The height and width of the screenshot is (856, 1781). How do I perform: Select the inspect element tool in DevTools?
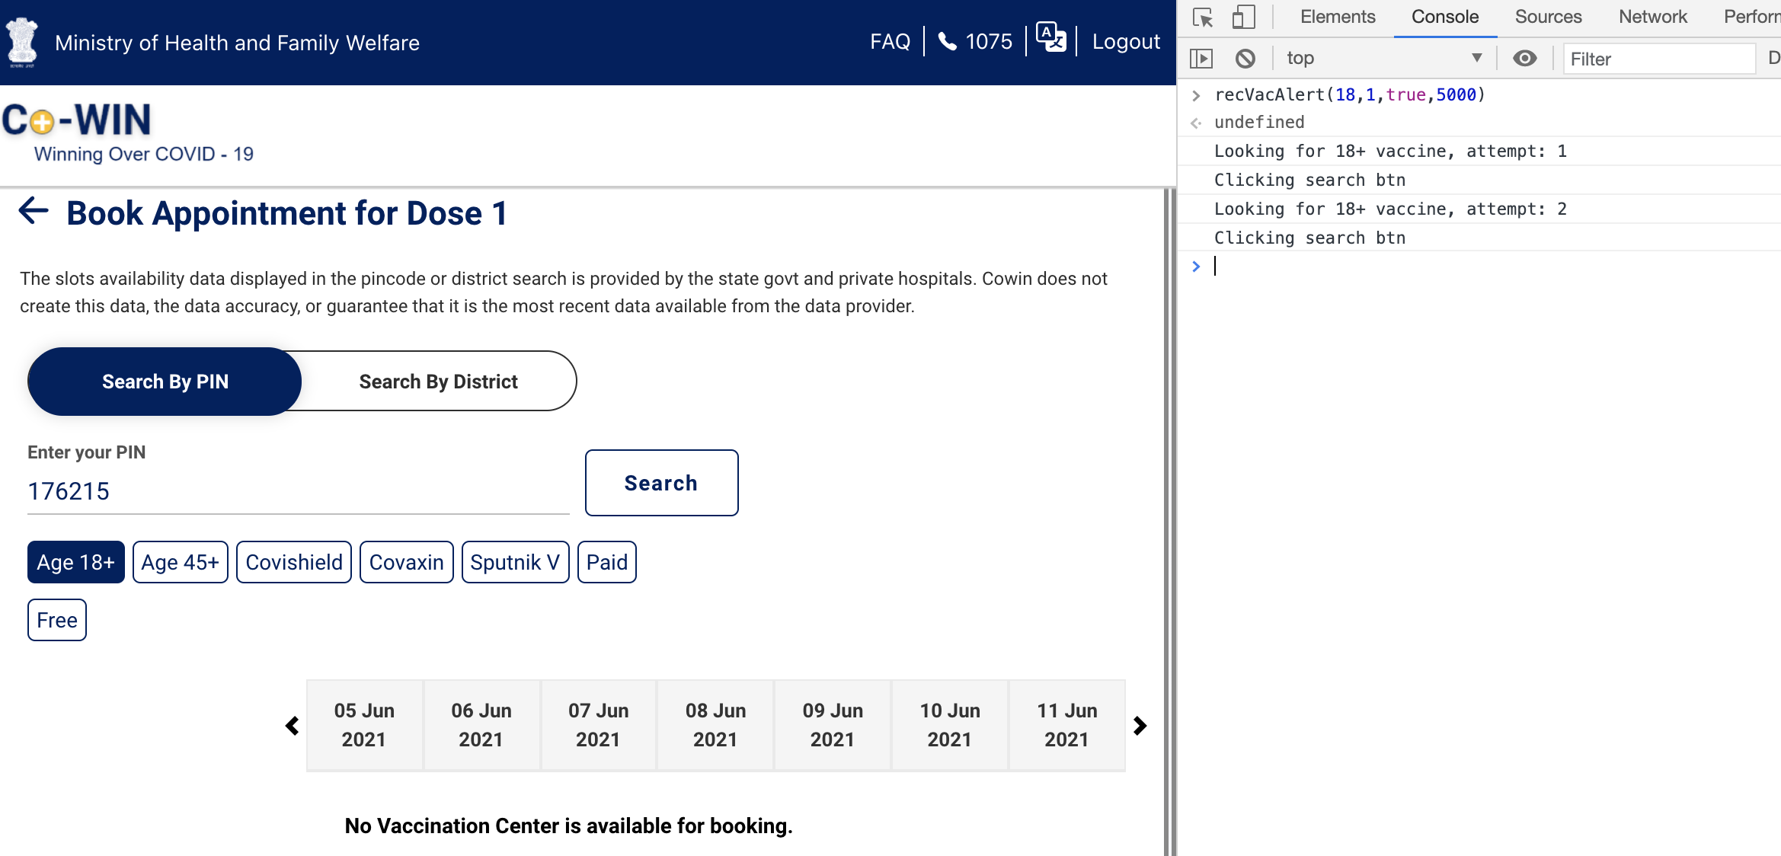tap(1202, 17)
